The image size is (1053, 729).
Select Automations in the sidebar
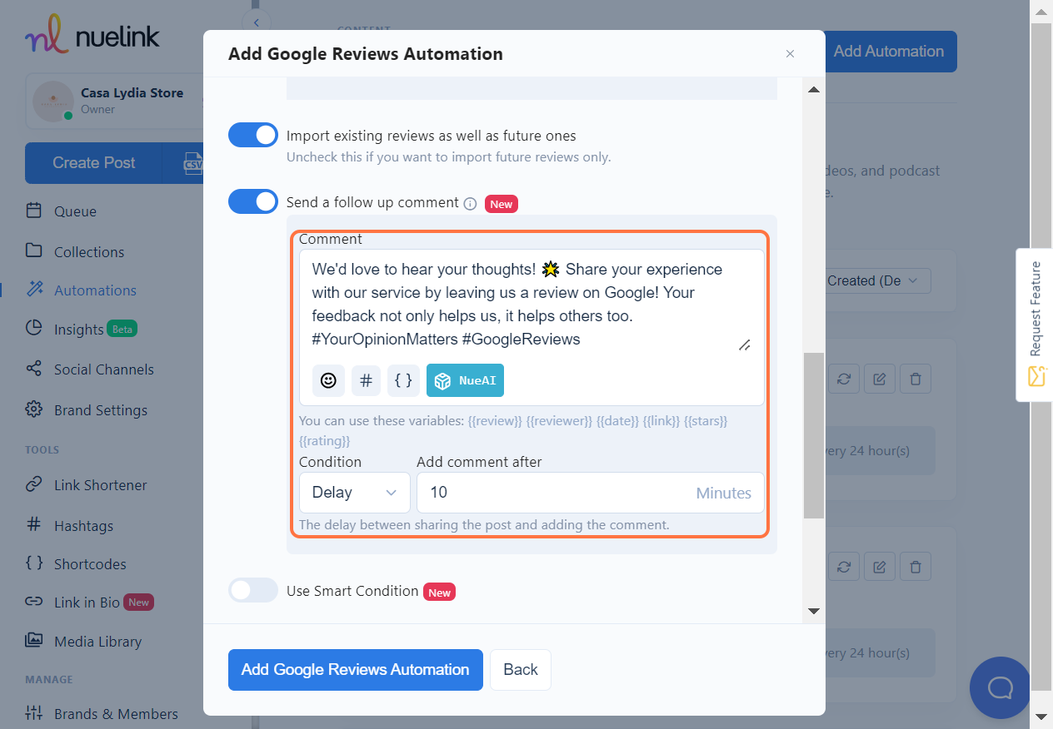pyautogui.click(x=95, y=290)
